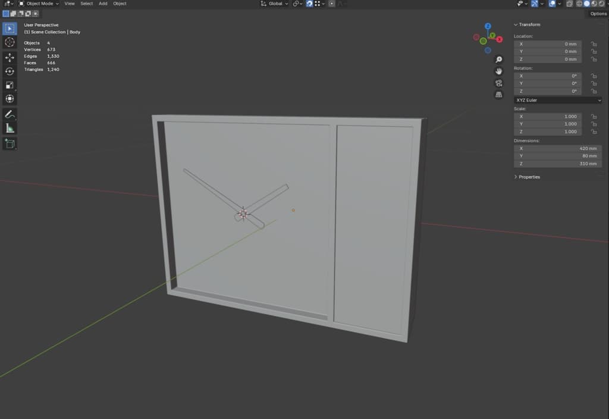The image size is (609, 419).
Task: Click the Rotation Y field
Action: pyautogui.click(x=548, y=83)
